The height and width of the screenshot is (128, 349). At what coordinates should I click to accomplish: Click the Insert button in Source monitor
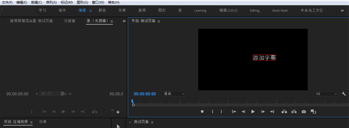tap(95, 112)
